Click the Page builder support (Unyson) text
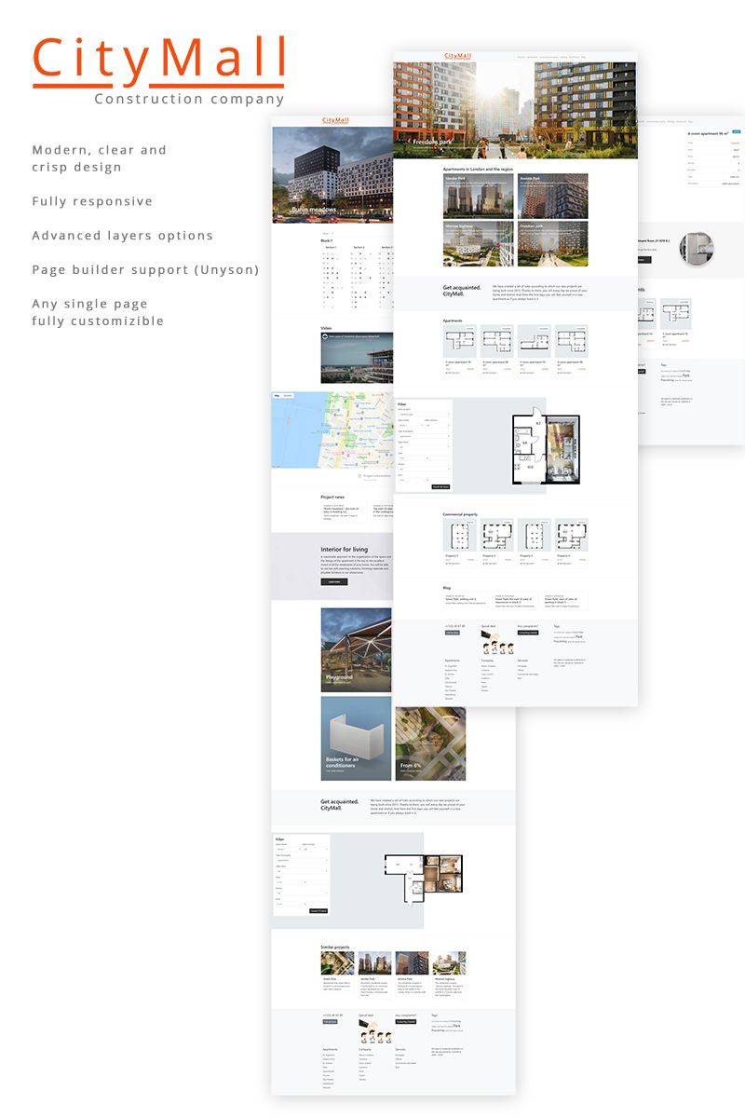Screen dimensions: 745x1118 [x=145, y=270]
